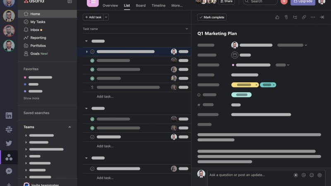
Task: Open the Slack app icon in sidebar
Action: [9, 129]
